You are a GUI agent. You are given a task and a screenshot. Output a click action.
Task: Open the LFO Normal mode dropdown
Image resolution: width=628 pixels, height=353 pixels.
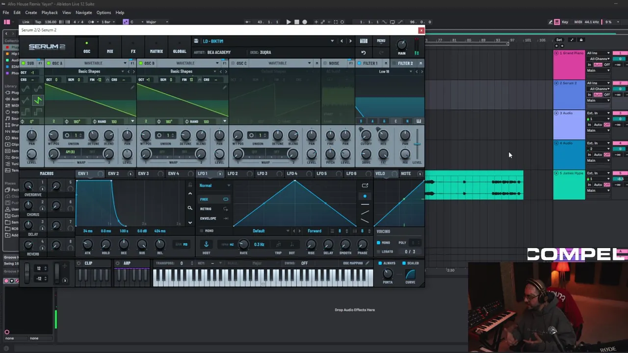214,185
